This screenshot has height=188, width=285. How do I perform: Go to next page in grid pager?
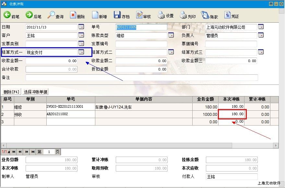coord(26,152)
